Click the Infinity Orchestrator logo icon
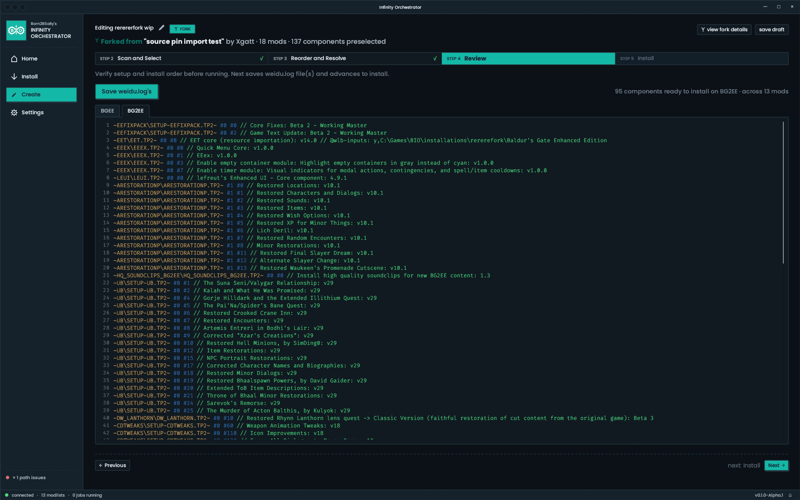This screenshot has width=800, height=500. point(16,30)
